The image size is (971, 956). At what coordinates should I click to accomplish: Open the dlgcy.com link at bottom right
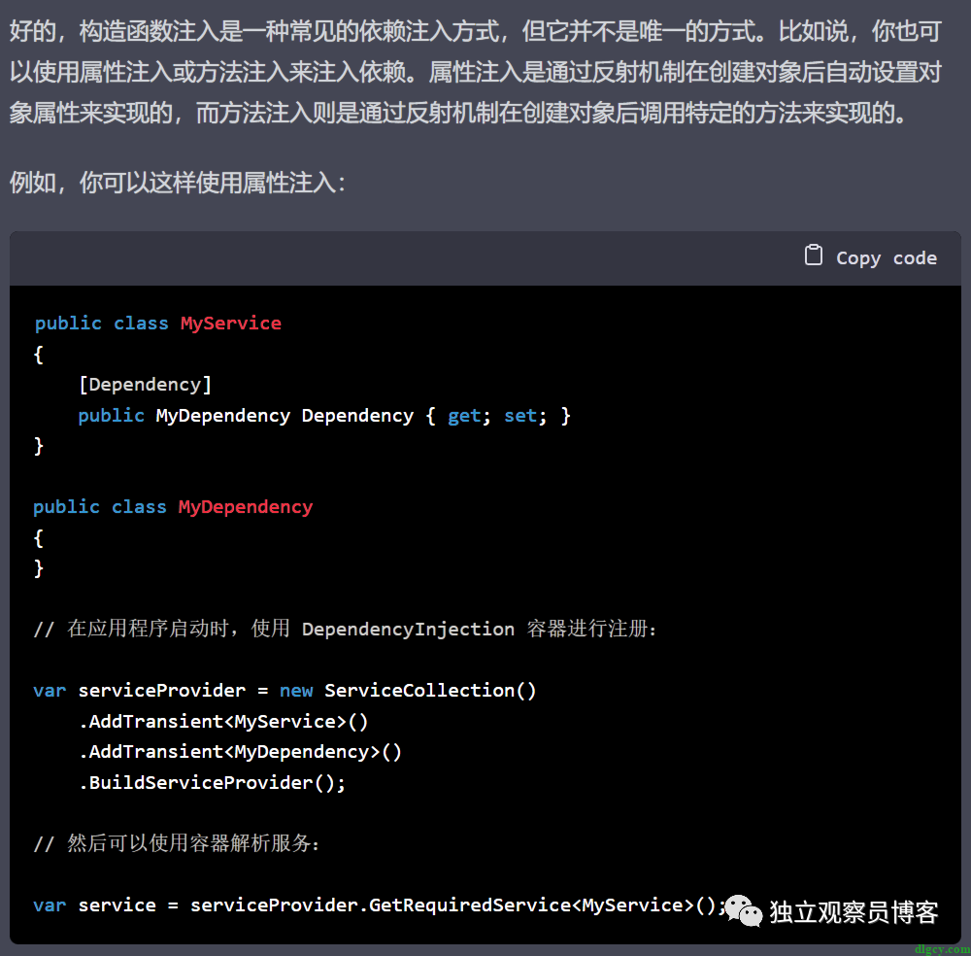tap(942, 949)
